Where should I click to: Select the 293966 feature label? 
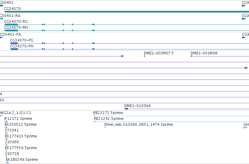(12, 142)
